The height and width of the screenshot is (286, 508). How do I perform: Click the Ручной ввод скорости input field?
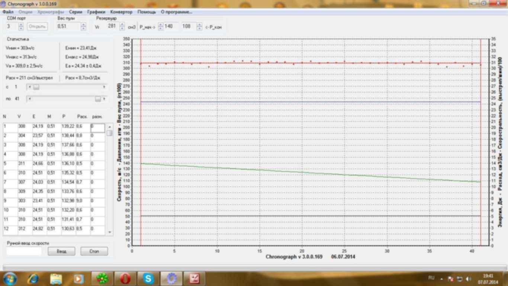(x=24, y=251)
